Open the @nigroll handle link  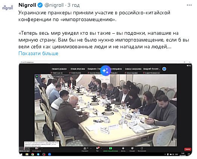pyautogui.click(x=54, y=5)
